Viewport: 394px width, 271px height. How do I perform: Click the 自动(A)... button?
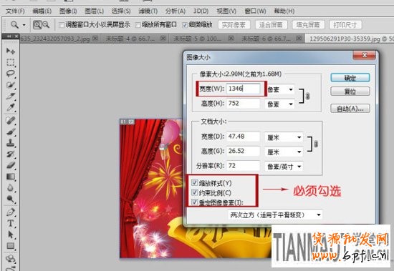coord(350,109)
